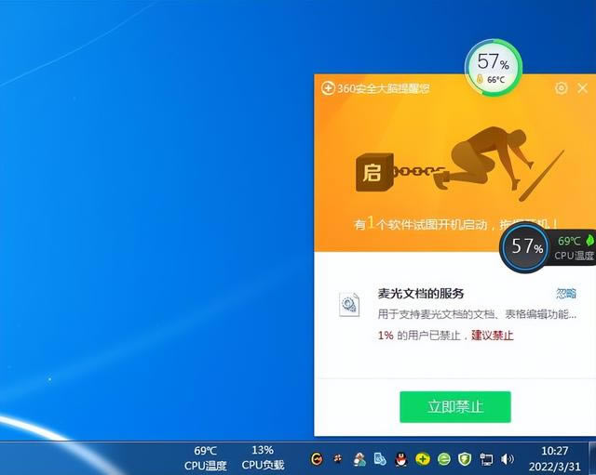Click the dark 57% CPU floating widget
Screen dimensions: 596x475
tap(526, 247)
